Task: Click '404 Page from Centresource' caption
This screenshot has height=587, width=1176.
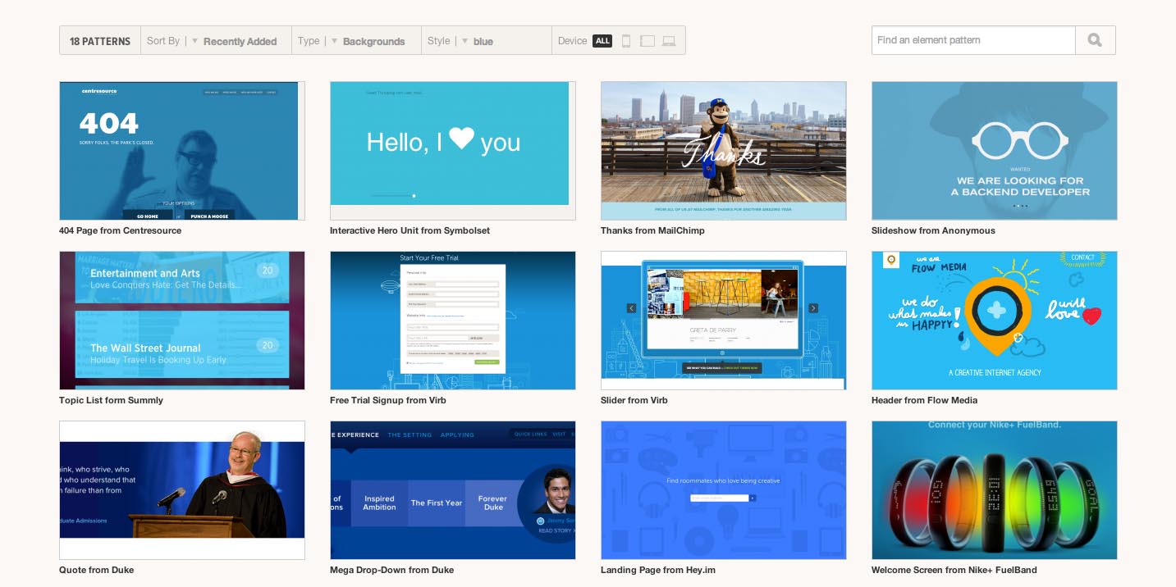Action: (x=120, y=230)
